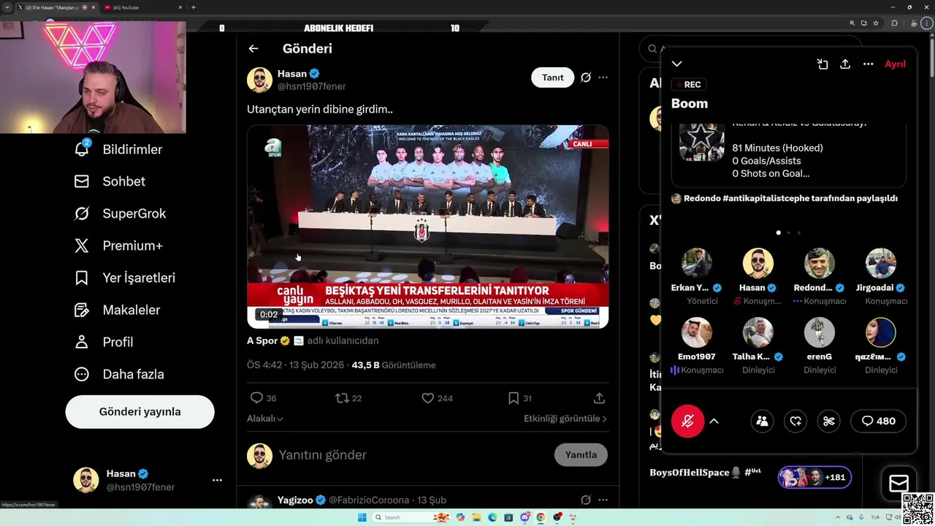Open Redondo speaker avatar in Space
Screen dimensions: 935x526
(x=819, y=264)
